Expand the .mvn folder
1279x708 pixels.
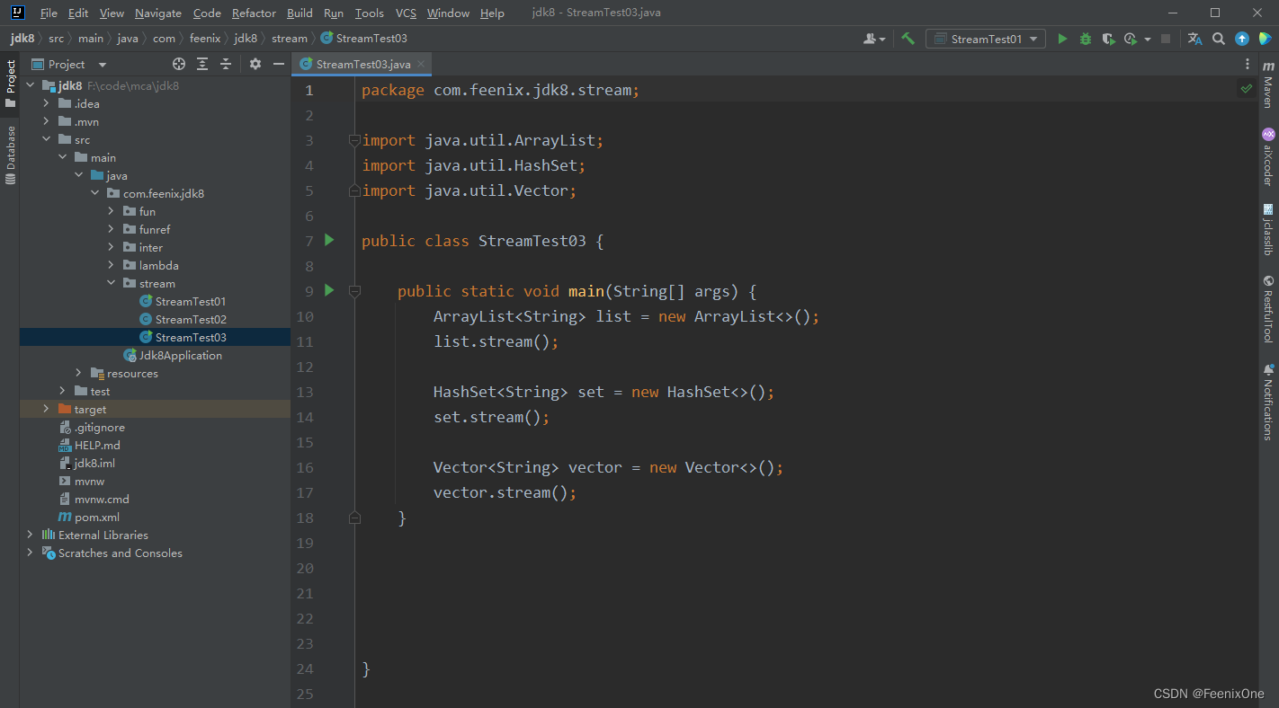point(46,121)
